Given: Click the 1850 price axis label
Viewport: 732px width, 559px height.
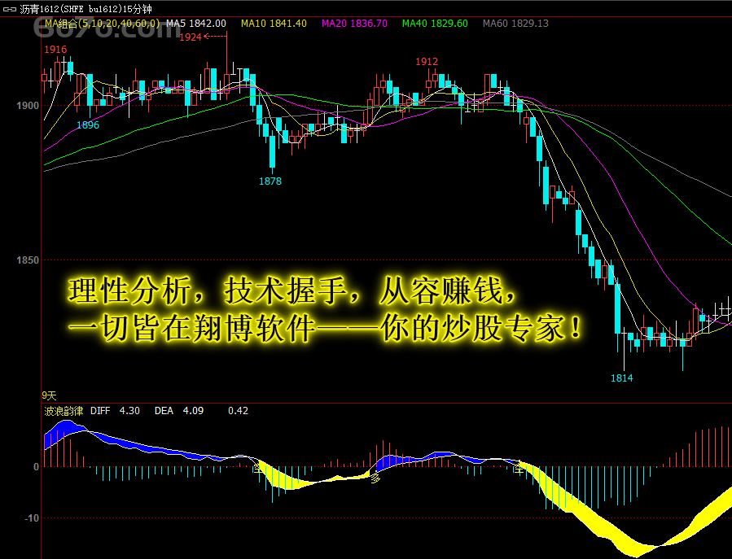Looking at the screenshot, I should tap(28, 260).
